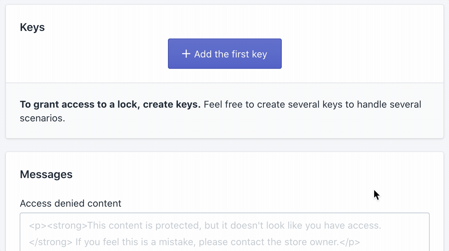Image resolution: width=449 pixels, height=251 pixels.
Task: Click the word 'scenarios.' in the help text
Action: click(42, 119)
